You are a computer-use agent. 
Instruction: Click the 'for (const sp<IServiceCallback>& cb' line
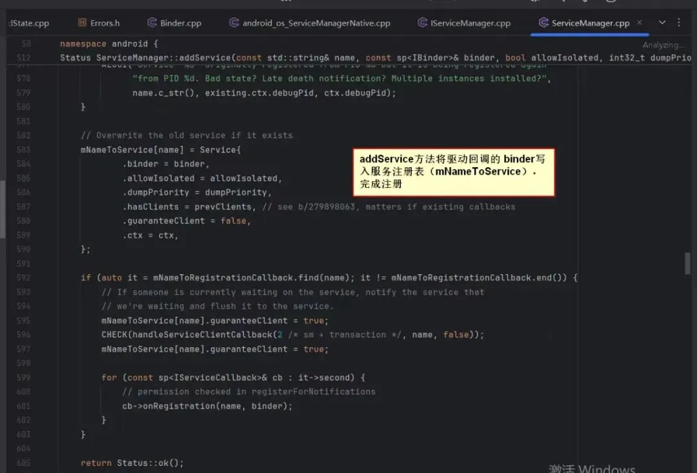[x=234, y=377]
